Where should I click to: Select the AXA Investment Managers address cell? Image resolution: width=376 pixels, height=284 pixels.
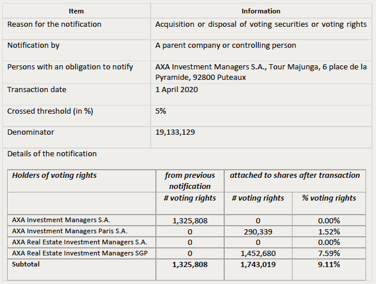point(261,72)
